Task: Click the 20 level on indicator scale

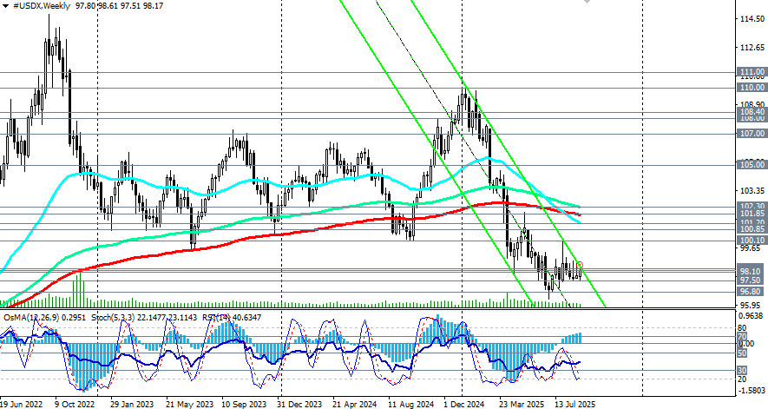Action: click(x=742, y=379)
